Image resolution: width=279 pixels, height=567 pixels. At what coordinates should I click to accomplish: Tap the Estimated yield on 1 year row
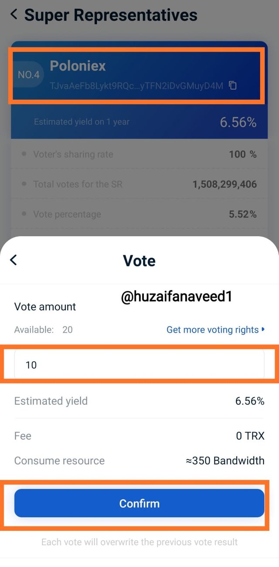coord(139,122)
